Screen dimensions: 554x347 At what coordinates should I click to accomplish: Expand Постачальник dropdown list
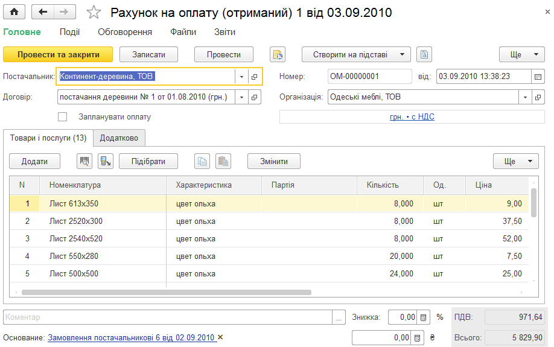click(x=241, y=76)
